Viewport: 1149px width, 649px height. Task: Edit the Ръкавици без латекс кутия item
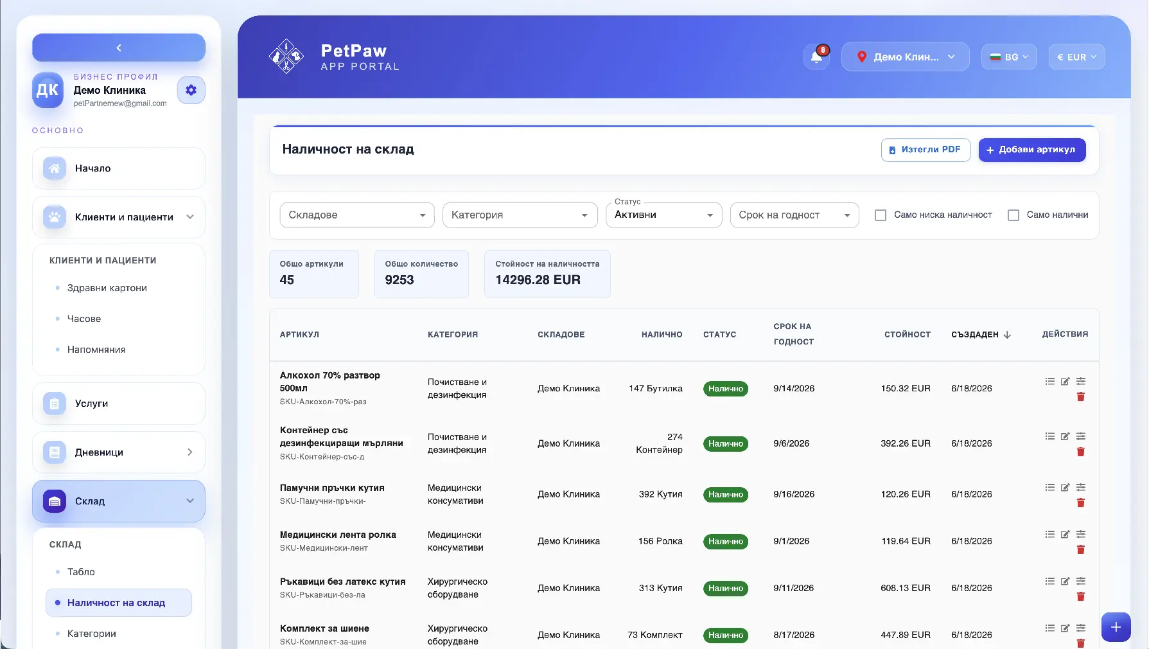point(1066,581)
